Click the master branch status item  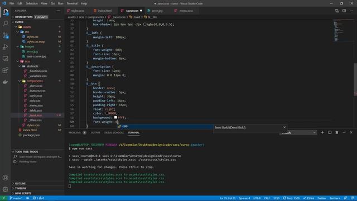point(16,198)
